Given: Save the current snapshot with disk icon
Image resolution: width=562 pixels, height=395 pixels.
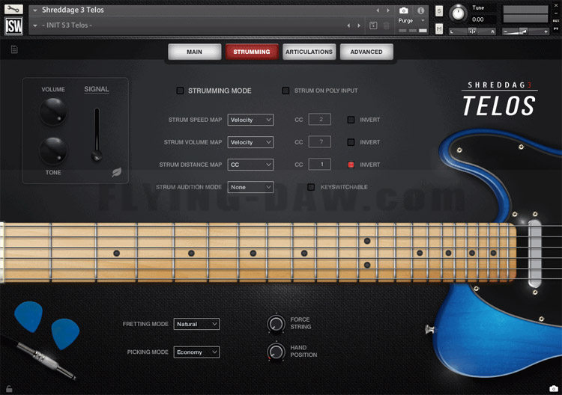Looking at the screenshot, I should [x=373, y=25].
